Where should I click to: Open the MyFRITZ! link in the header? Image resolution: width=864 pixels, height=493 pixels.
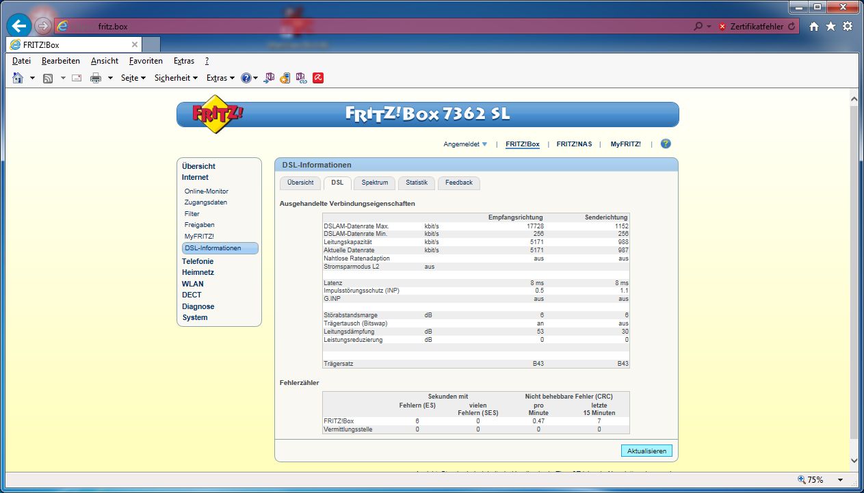point(626,144)
